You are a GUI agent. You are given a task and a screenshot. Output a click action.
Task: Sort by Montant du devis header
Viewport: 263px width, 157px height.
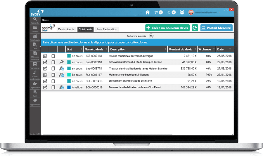pos(180,49)
